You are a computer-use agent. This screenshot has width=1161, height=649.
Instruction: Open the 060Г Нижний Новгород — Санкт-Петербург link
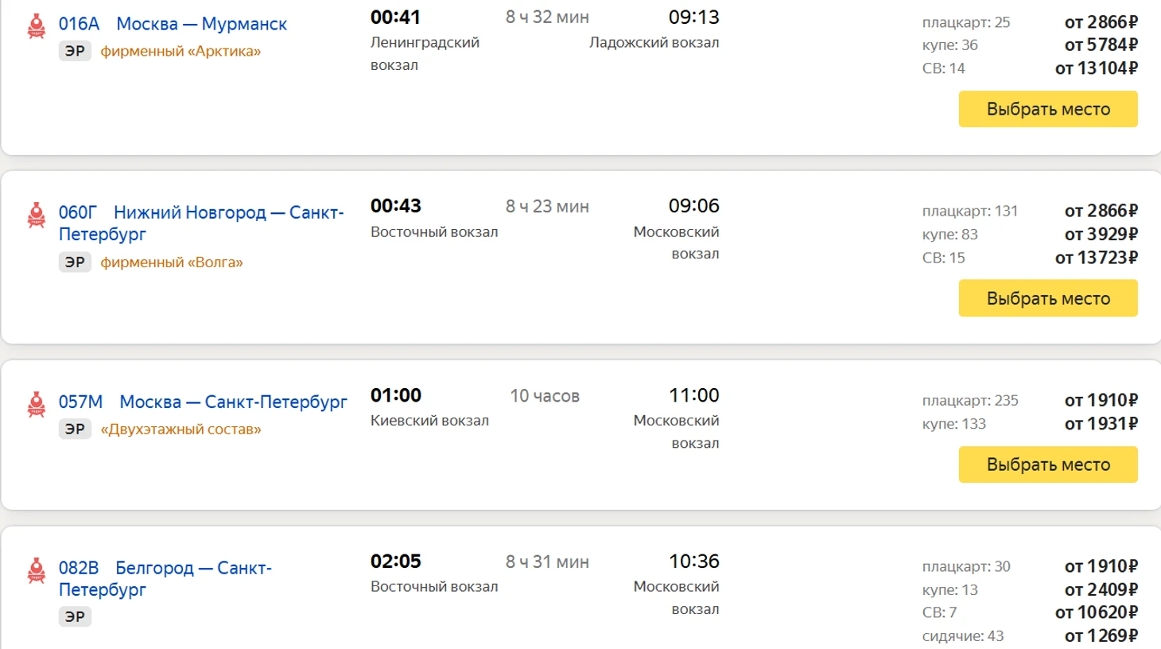pos(200,223)
